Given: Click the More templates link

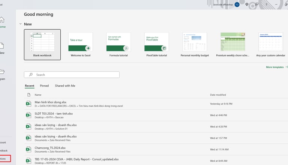Looking at the screenshot, I should (275, 67).
